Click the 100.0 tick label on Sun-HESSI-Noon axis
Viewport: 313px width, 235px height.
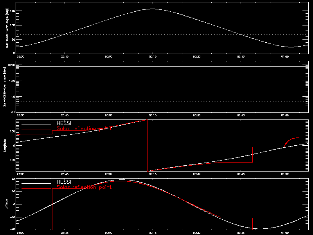click(11, 65)
